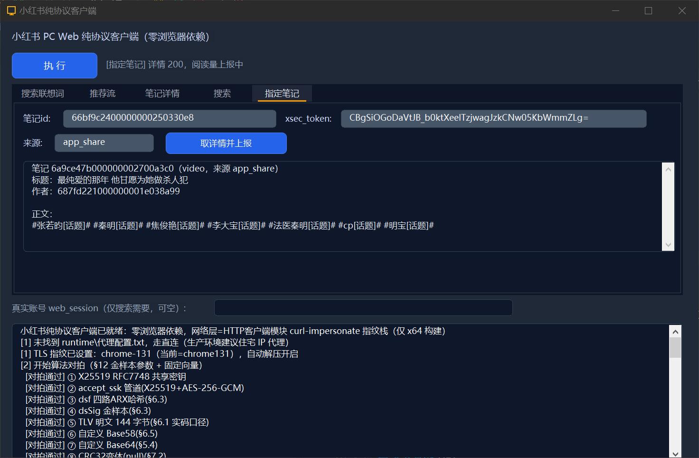Go to the 搜索 tab
The height and width of the screenshot is (458, 699).
[x=222, y=94]
